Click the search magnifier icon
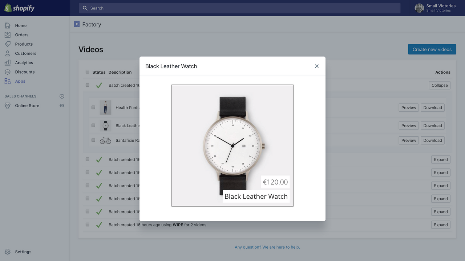The width and height of the screenshot is (465, 261). pos(85,8)
